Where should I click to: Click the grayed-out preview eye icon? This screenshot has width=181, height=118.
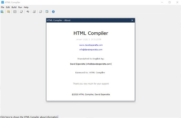(28, 11)
